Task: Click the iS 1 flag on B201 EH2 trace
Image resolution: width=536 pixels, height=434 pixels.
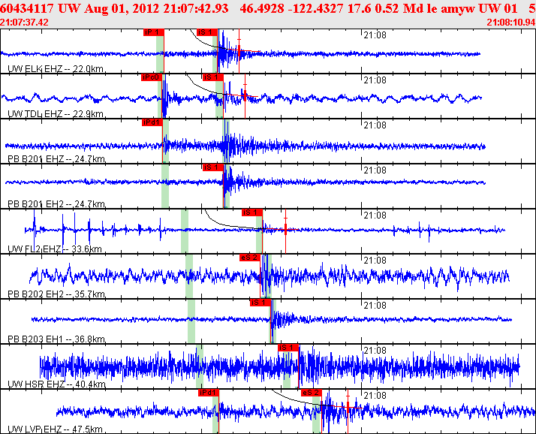Action: pyautogui.click(x=213, y=167)
